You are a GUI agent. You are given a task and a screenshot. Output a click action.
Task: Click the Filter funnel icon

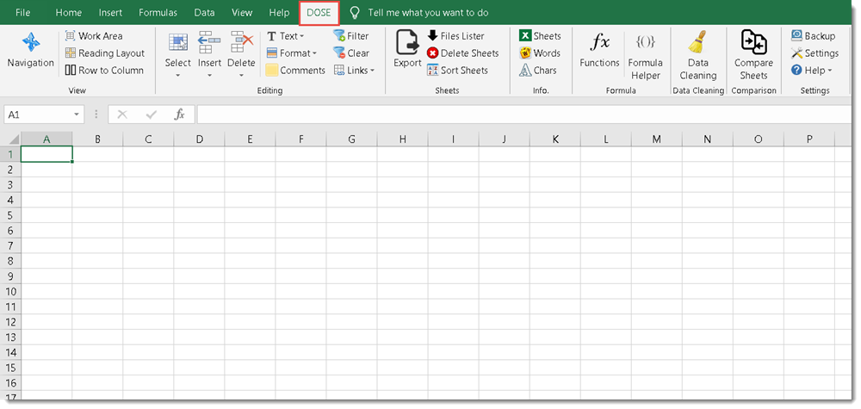point(338,35)
